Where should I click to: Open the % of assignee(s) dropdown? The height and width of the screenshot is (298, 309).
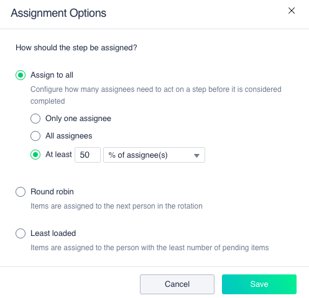pyautogui.click(x=154, y=155)
